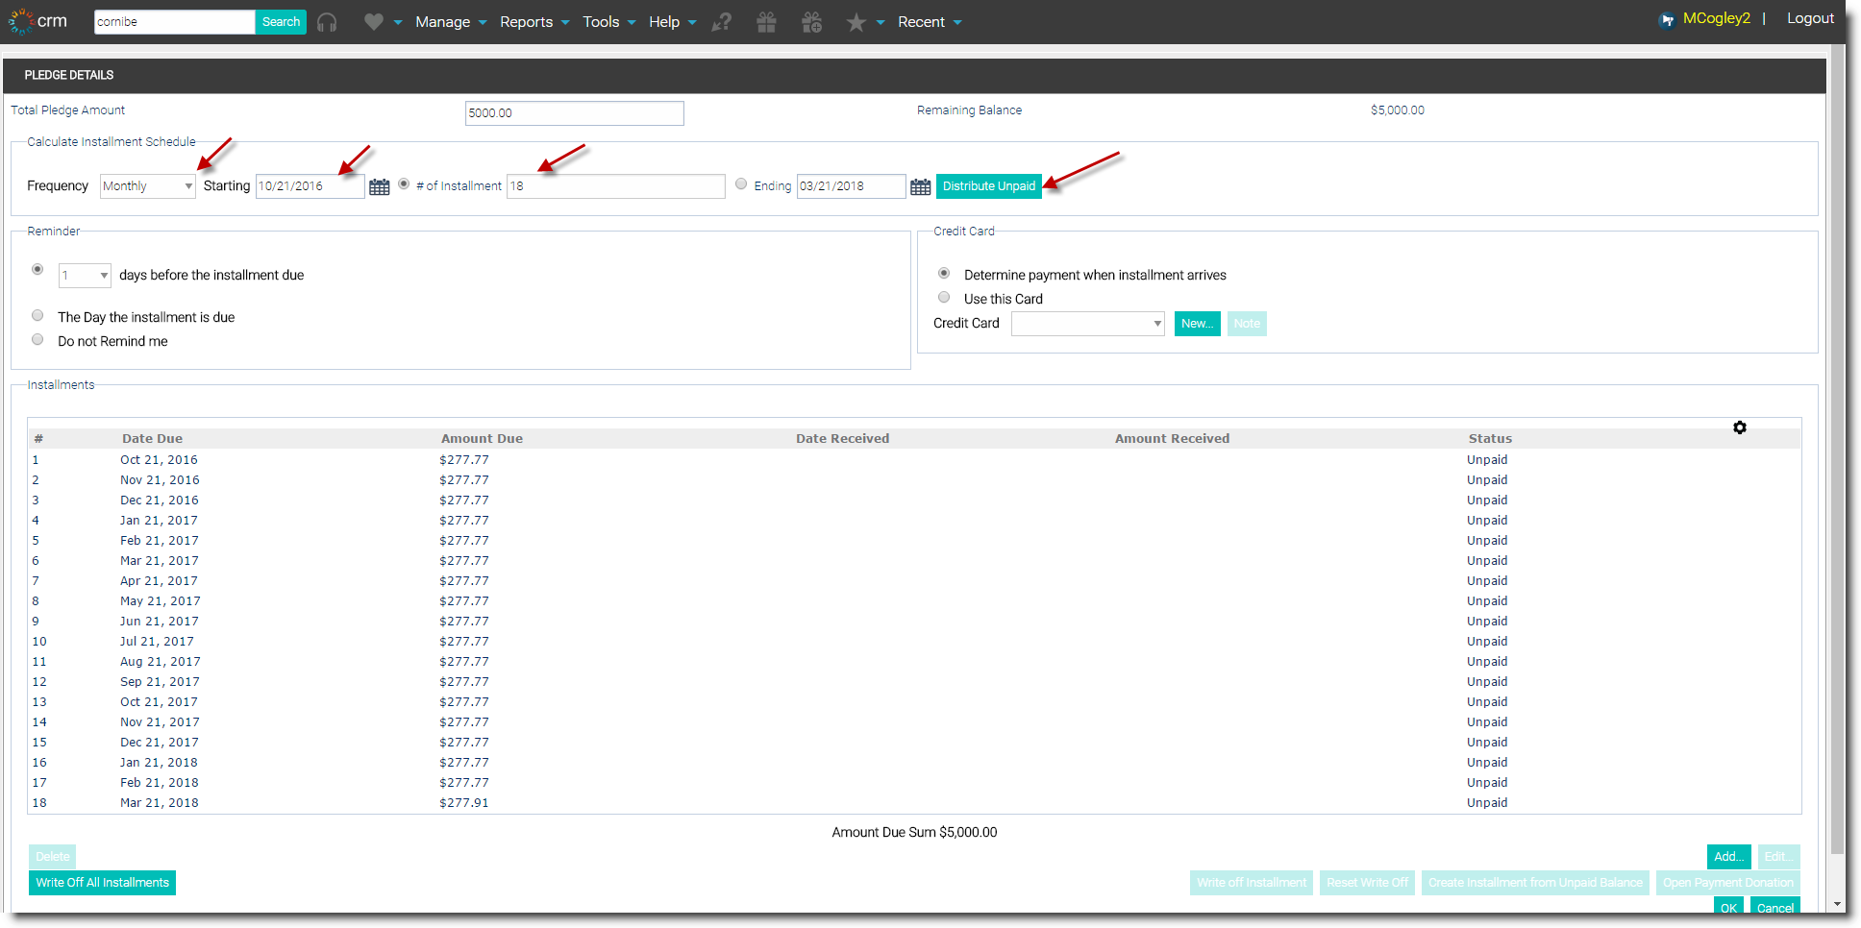
Task: Click the Amount Received column header
Action: click(x=1172, y=439)
